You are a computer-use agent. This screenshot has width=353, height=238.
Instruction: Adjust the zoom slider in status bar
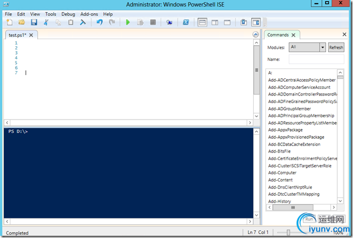[x=288, y=232]
